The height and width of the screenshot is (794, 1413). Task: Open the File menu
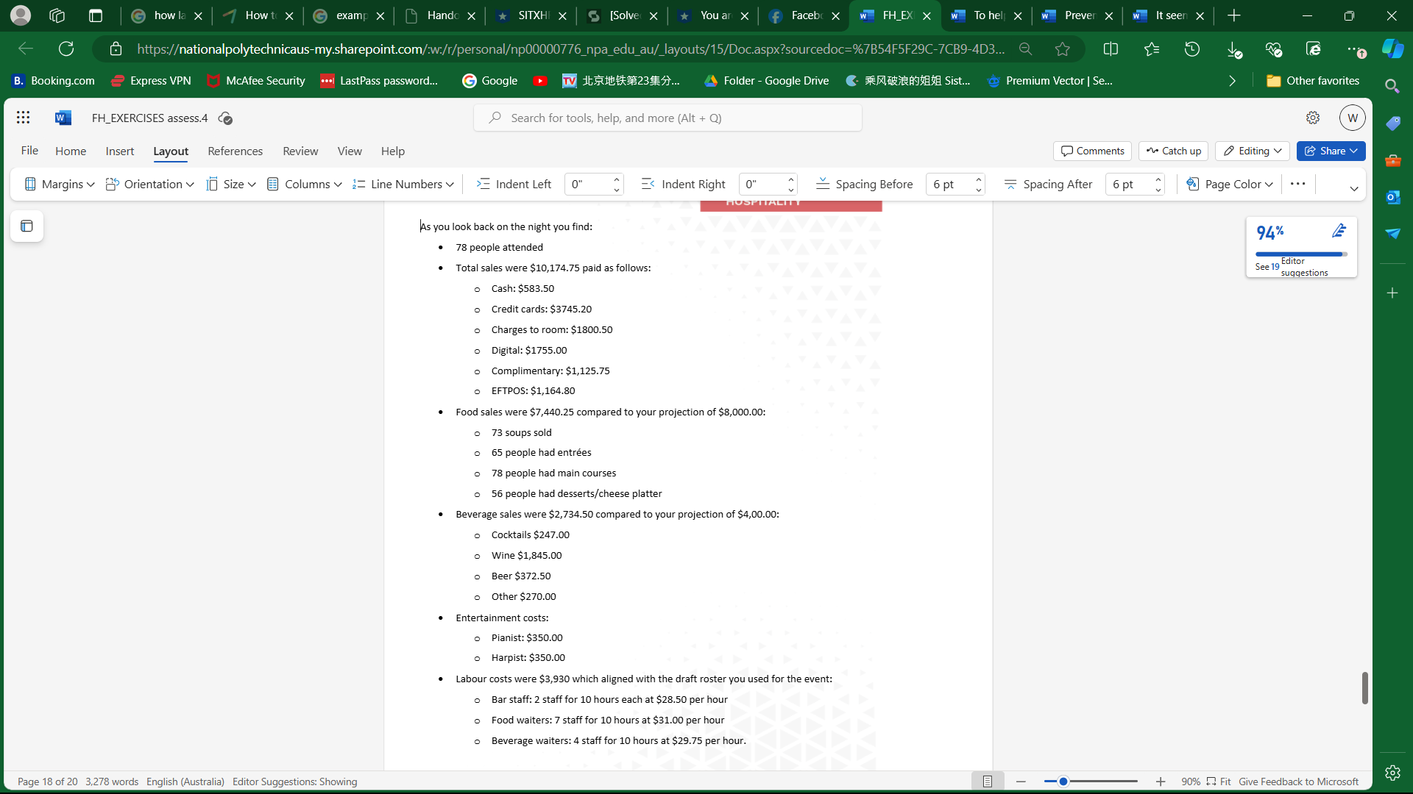[29, 151]
